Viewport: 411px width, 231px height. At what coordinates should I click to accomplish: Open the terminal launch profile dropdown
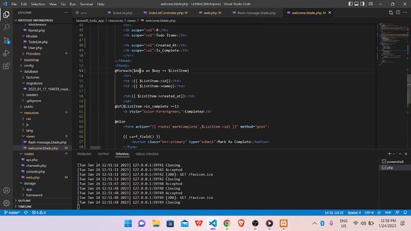394,154
